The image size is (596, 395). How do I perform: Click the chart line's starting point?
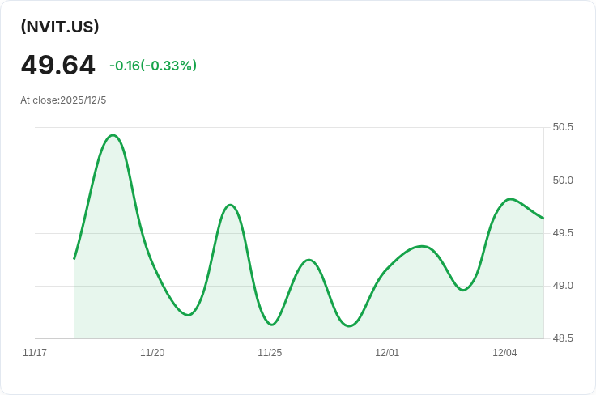[x=74, y=259]
